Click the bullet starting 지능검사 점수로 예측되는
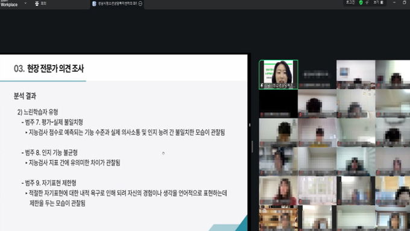The width and height of the screenshot is (410, 231). pyautogui.click(x=125, y=132)
